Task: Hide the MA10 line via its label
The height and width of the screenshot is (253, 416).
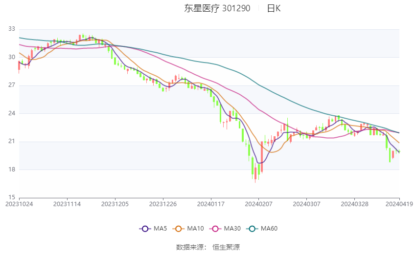Action: (195, 229)
